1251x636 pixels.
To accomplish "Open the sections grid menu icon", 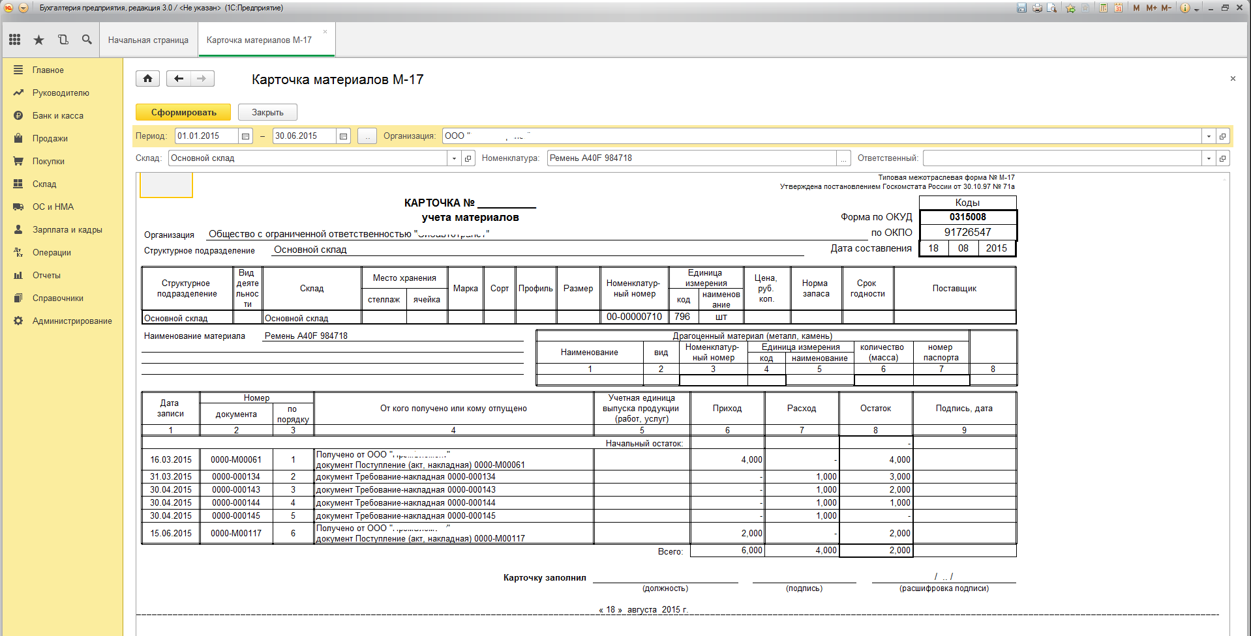I will (x=14, y=40).
